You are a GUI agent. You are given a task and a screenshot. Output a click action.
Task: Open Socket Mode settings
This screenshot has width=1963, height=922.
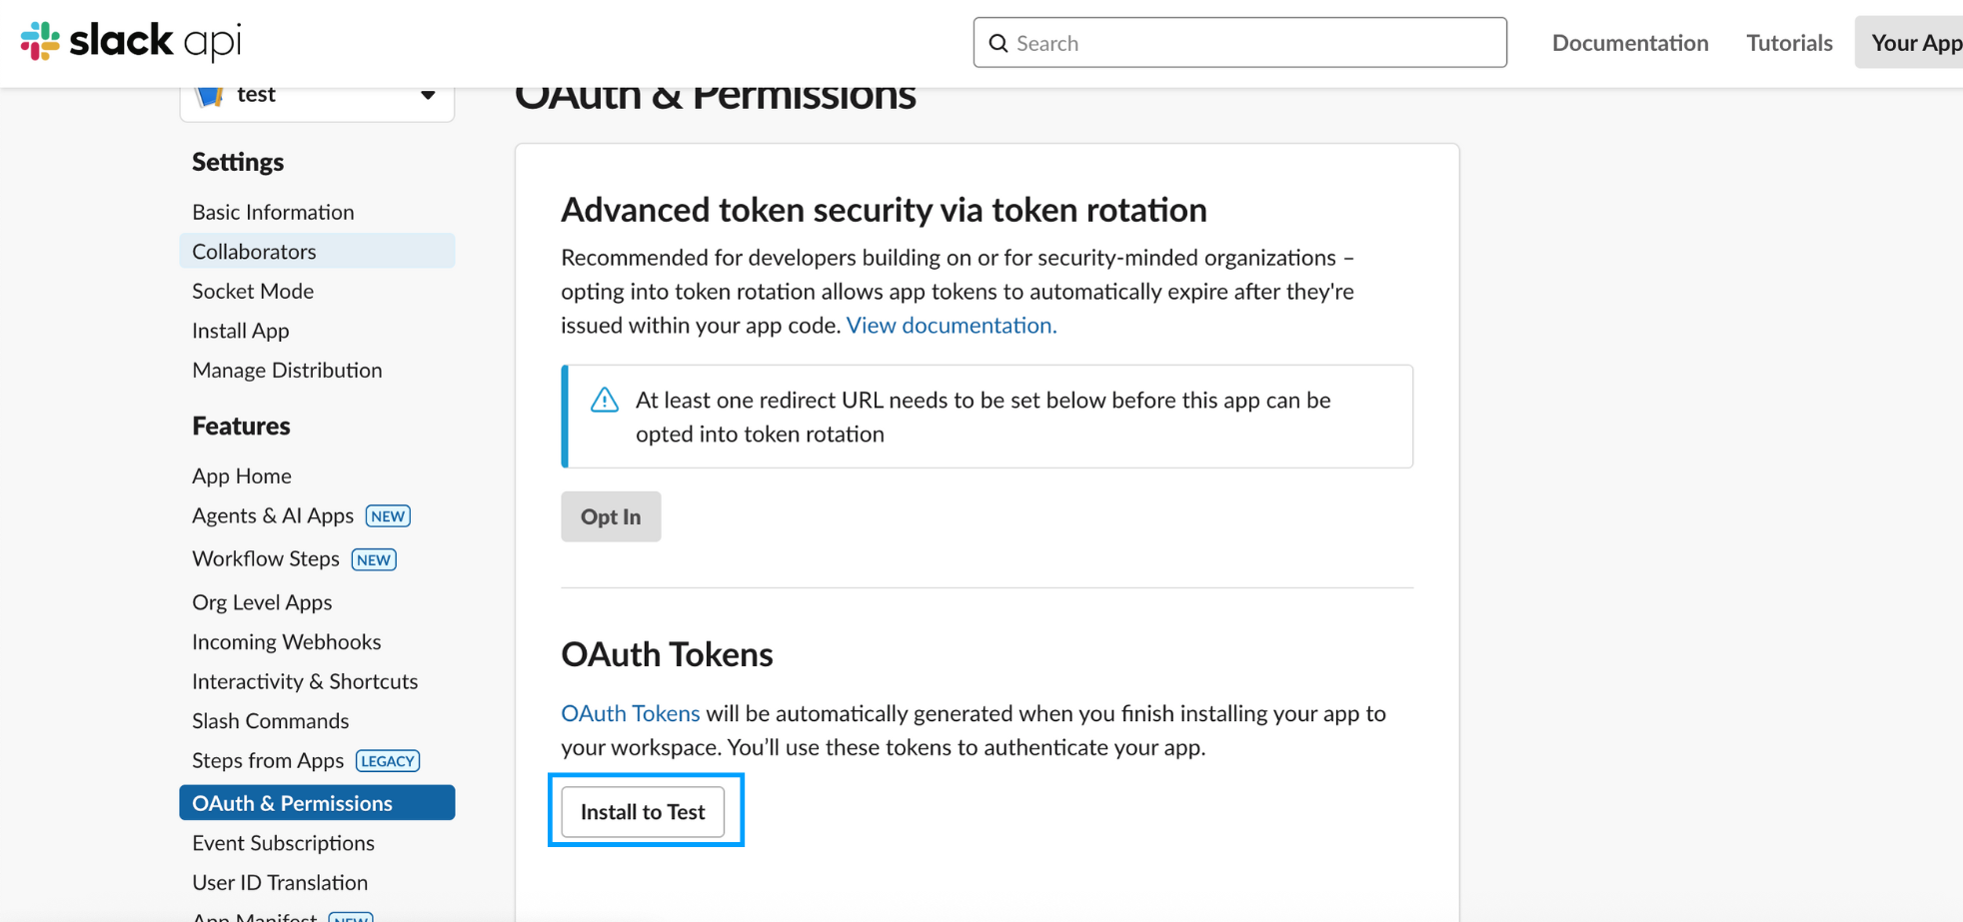(253, 291)
